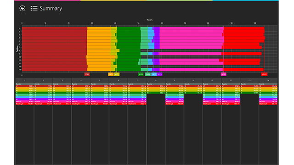Select the pink Morula row in column 11
Screen dimensions: 294x165
[x=212, y=102]
